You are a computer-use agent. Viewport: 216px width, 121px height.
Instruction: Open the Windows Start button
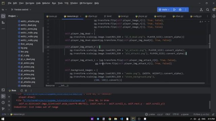[x=3, y=119]
